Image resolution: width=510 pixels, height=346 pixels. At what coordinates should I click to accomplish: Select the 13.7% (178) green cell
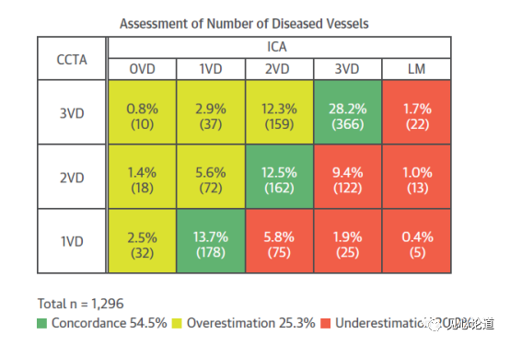coord(211,241)
